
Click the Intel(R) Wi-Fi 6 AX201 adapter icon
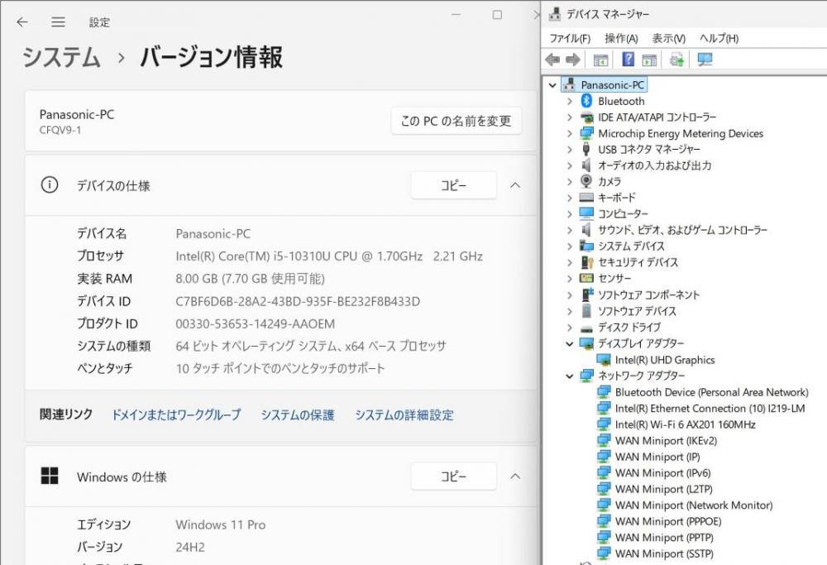tap(604, 424)
